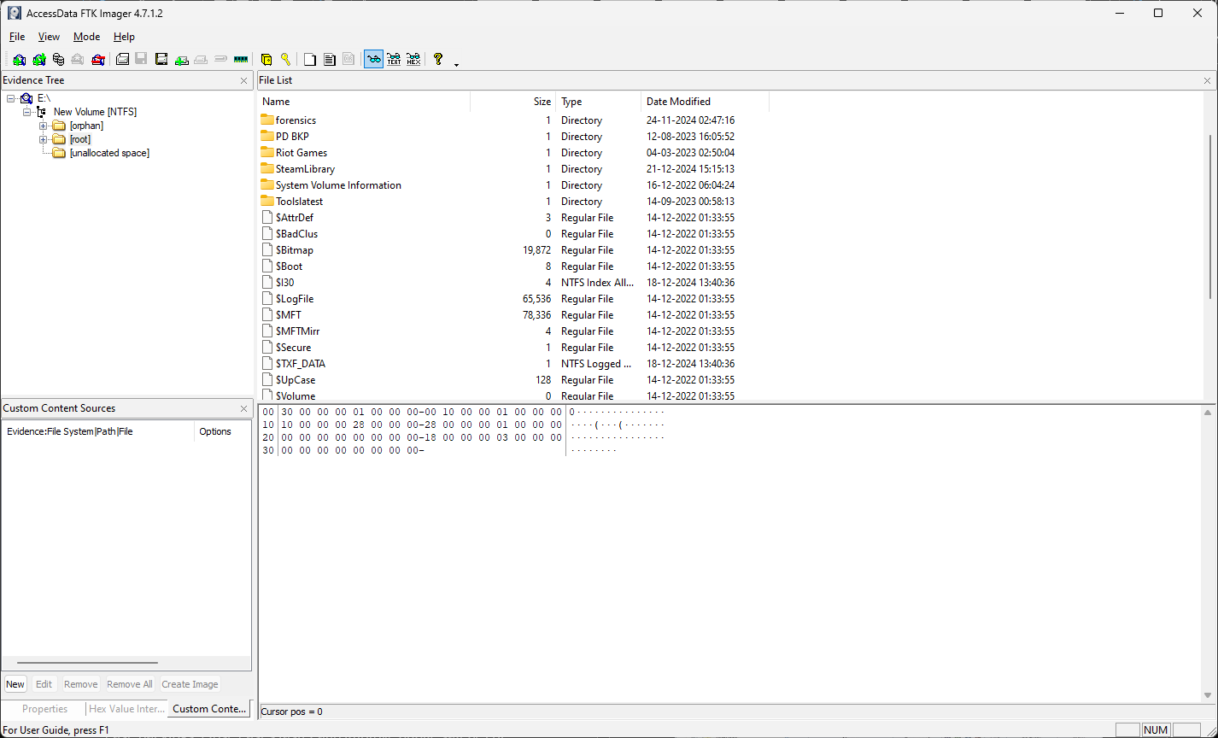Click Remove All Evidence Items icon
Image resolution: width=1218 pixels, height=738 pixels.
pyautogui.click(x=98, y=60)
